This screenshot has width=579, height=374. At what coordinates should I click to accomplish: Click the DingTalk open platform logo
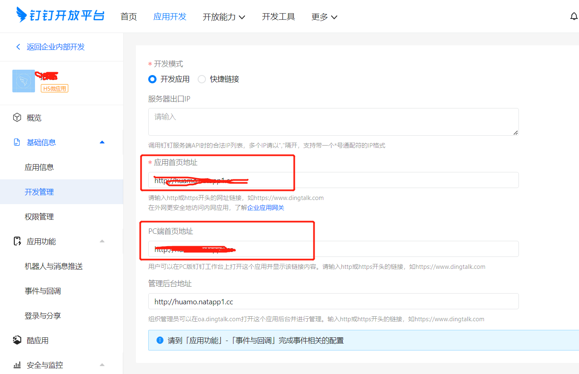coord(61,15)
